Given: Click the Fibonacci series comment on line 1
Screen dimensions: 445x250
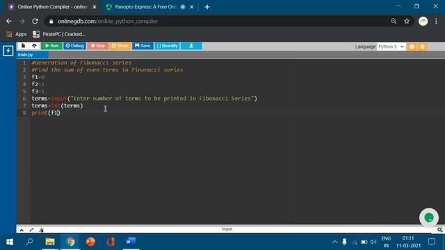Looking at the screenshot, I should [x=82, y=62].
